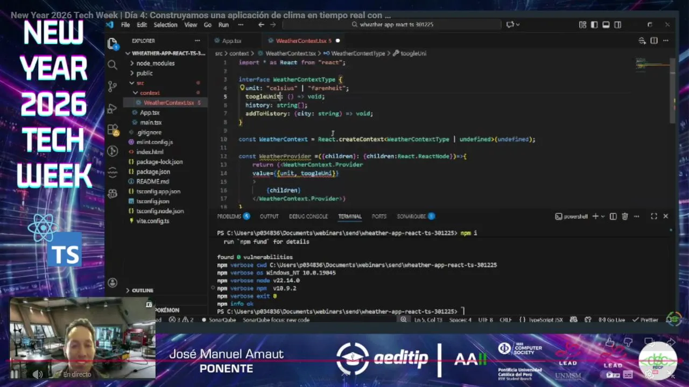This screenshot has width=689, height=387.
Task: Open the View menu
Action: 191,25
